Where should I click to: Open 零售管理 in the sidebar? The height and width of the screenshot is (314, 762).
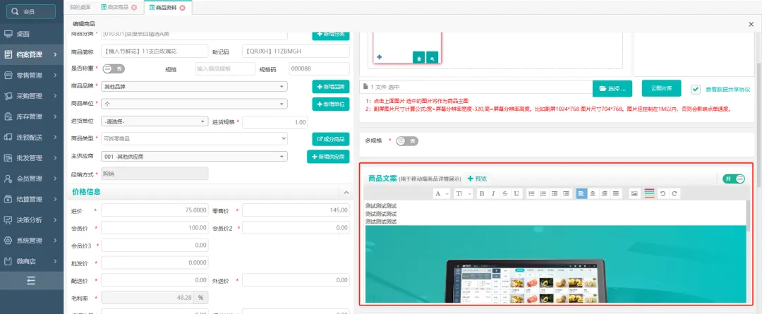[32, 75]
